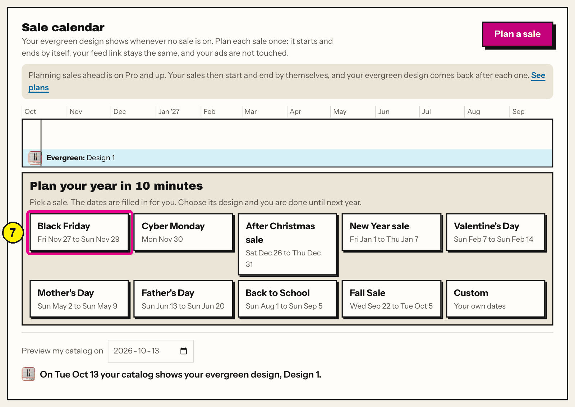Click the Plan your year in 10 minutes heading
The image size is (575, 407).
(116, 186)
